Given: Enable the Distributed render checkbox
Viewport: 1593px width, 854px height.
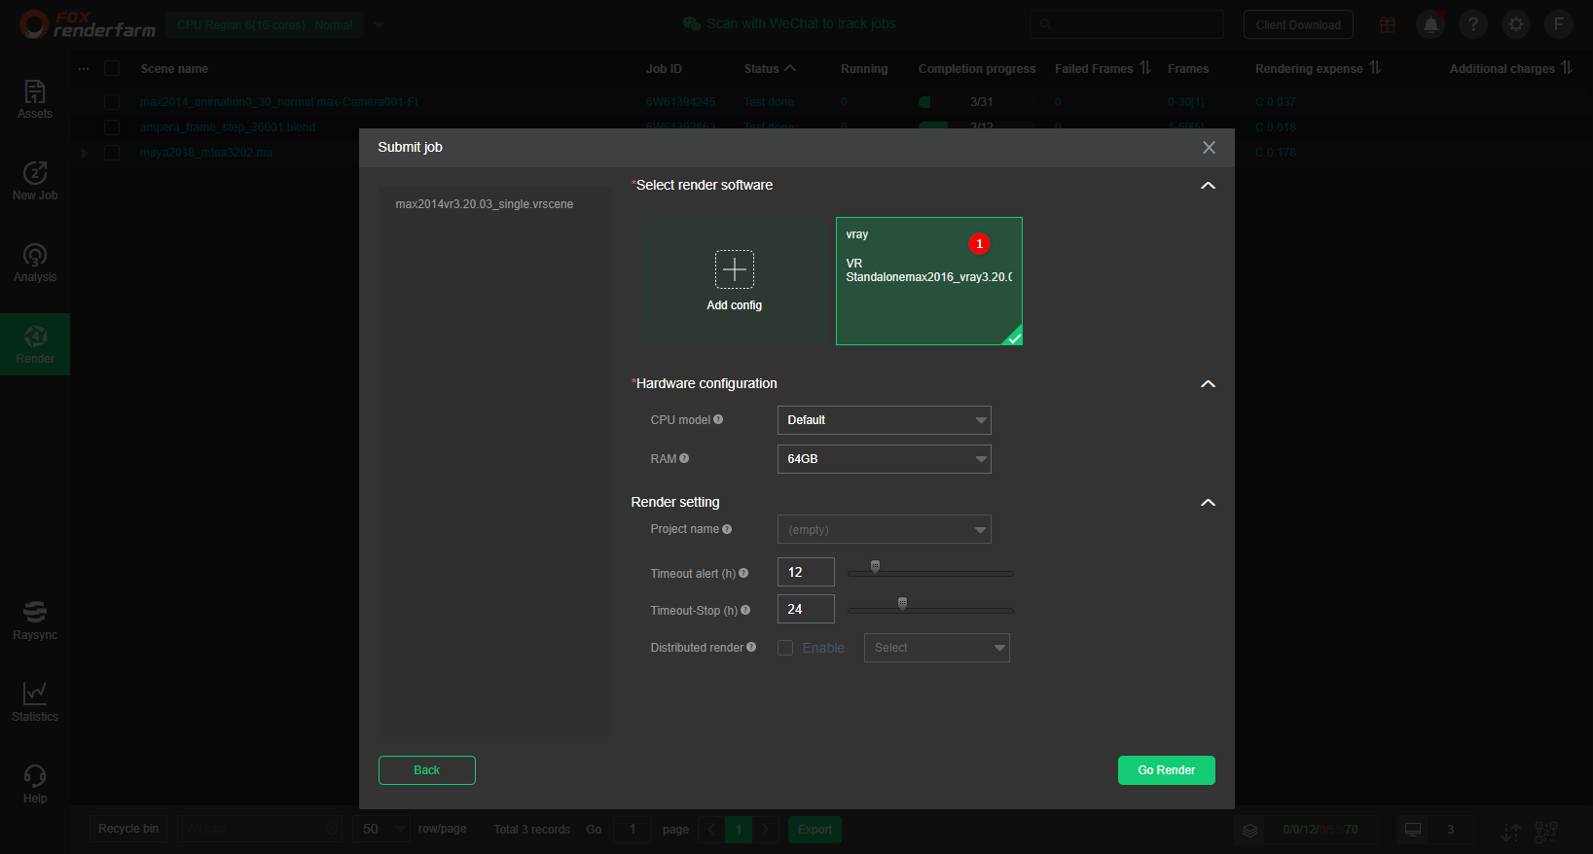Looking at the screenshot, I should (785, 648).
